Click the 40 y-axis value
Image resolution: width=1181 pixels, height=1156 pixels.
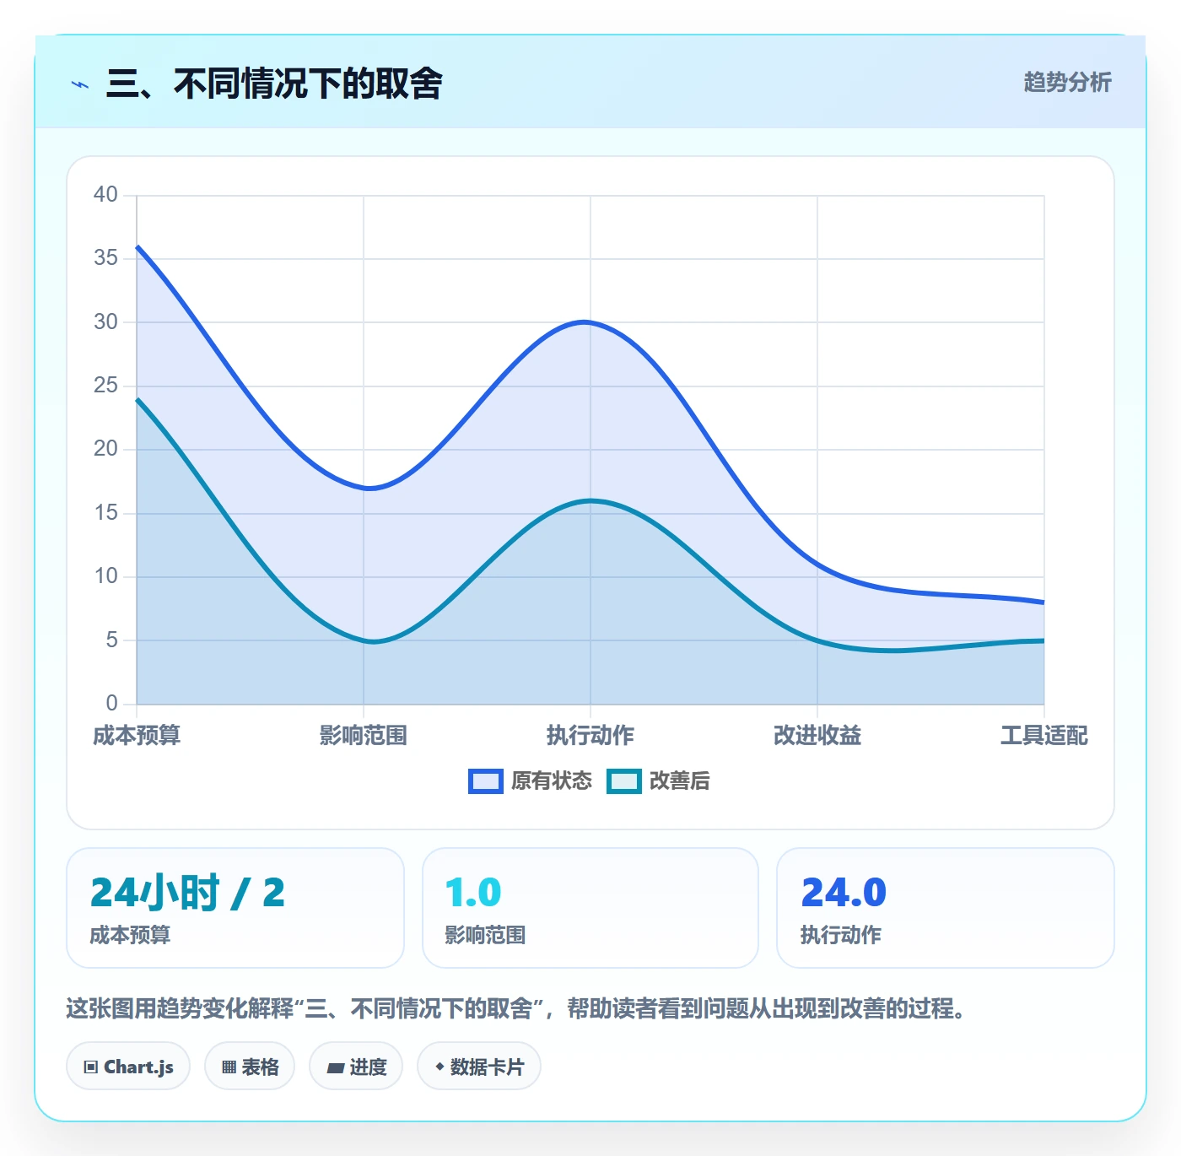[105, 195]
